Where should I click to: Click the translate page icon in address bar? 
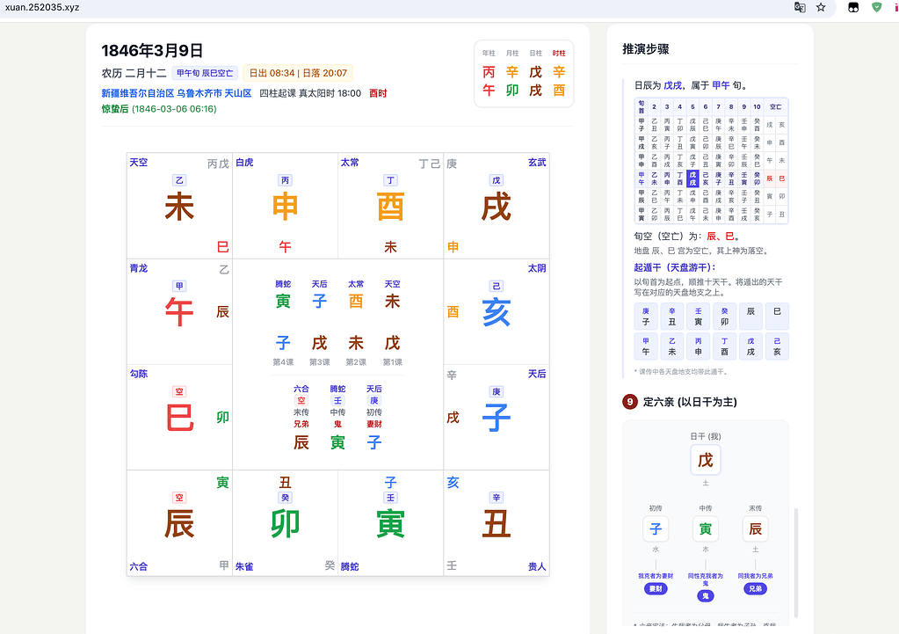tap(799, 7)
